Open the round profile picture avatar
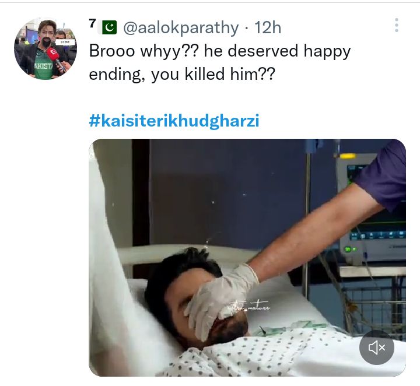Viewport: 420px width, 386px height. pyautogui.click(x=45, y=48)
